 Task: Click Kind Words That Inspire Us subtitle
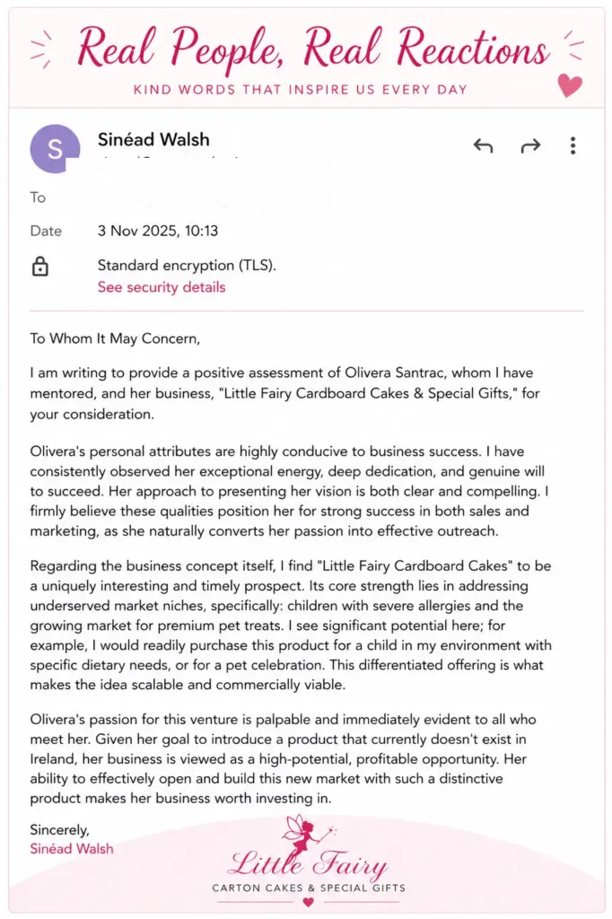click(x=300, y=90)
